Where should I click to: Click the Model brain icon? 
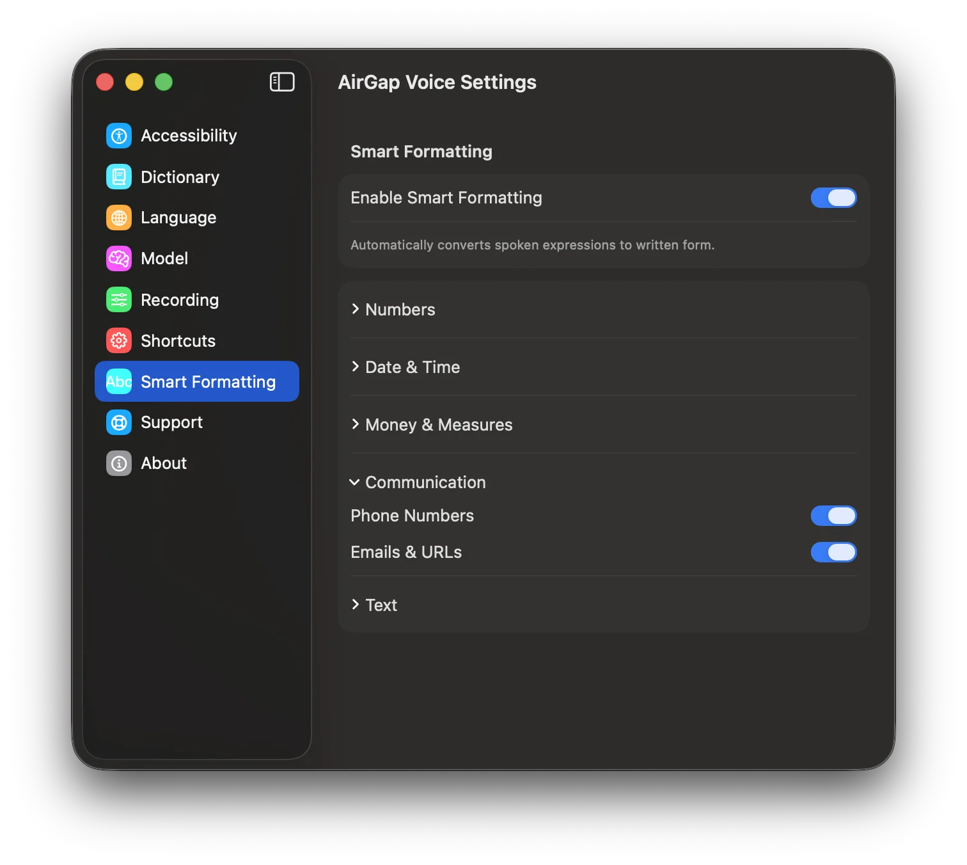pos(119,258)
